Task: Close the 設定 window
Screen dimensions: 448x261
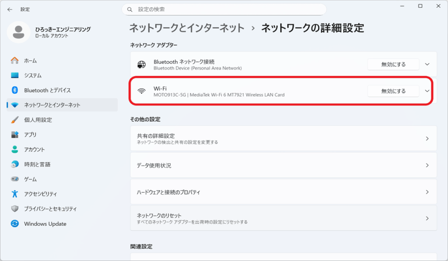Action: [x=438, y=6]
